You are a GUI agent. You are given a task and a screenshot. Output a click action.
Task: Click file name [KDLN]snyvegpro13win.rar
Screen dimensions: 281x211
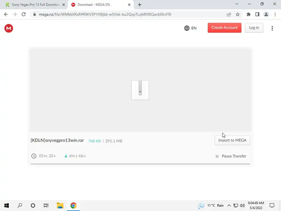click(57, 140)
